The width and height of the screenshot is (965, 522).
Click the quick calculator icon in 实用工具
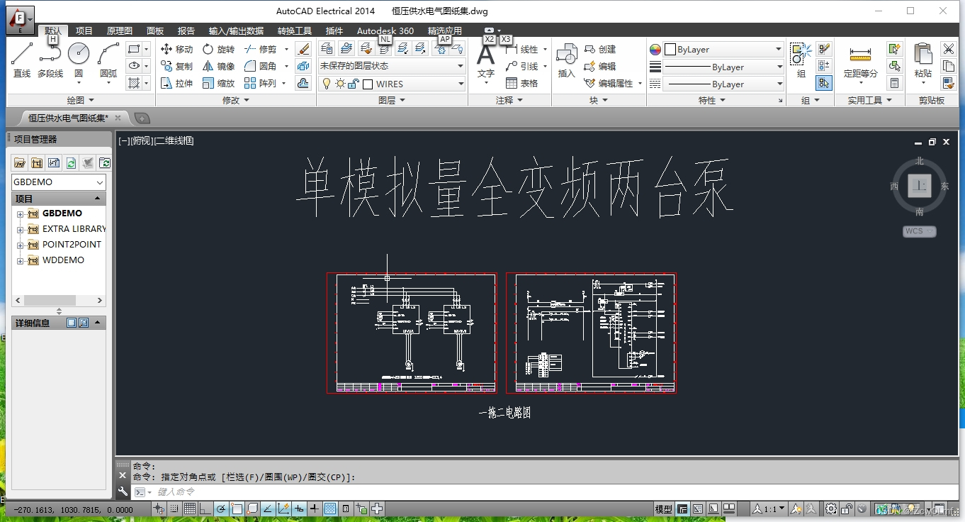(x=895, y=83)
